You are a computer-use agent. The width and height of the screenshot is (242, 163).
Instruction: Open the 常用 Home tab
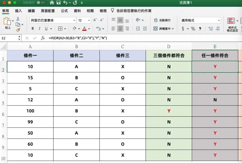click(x=6, y=11)
